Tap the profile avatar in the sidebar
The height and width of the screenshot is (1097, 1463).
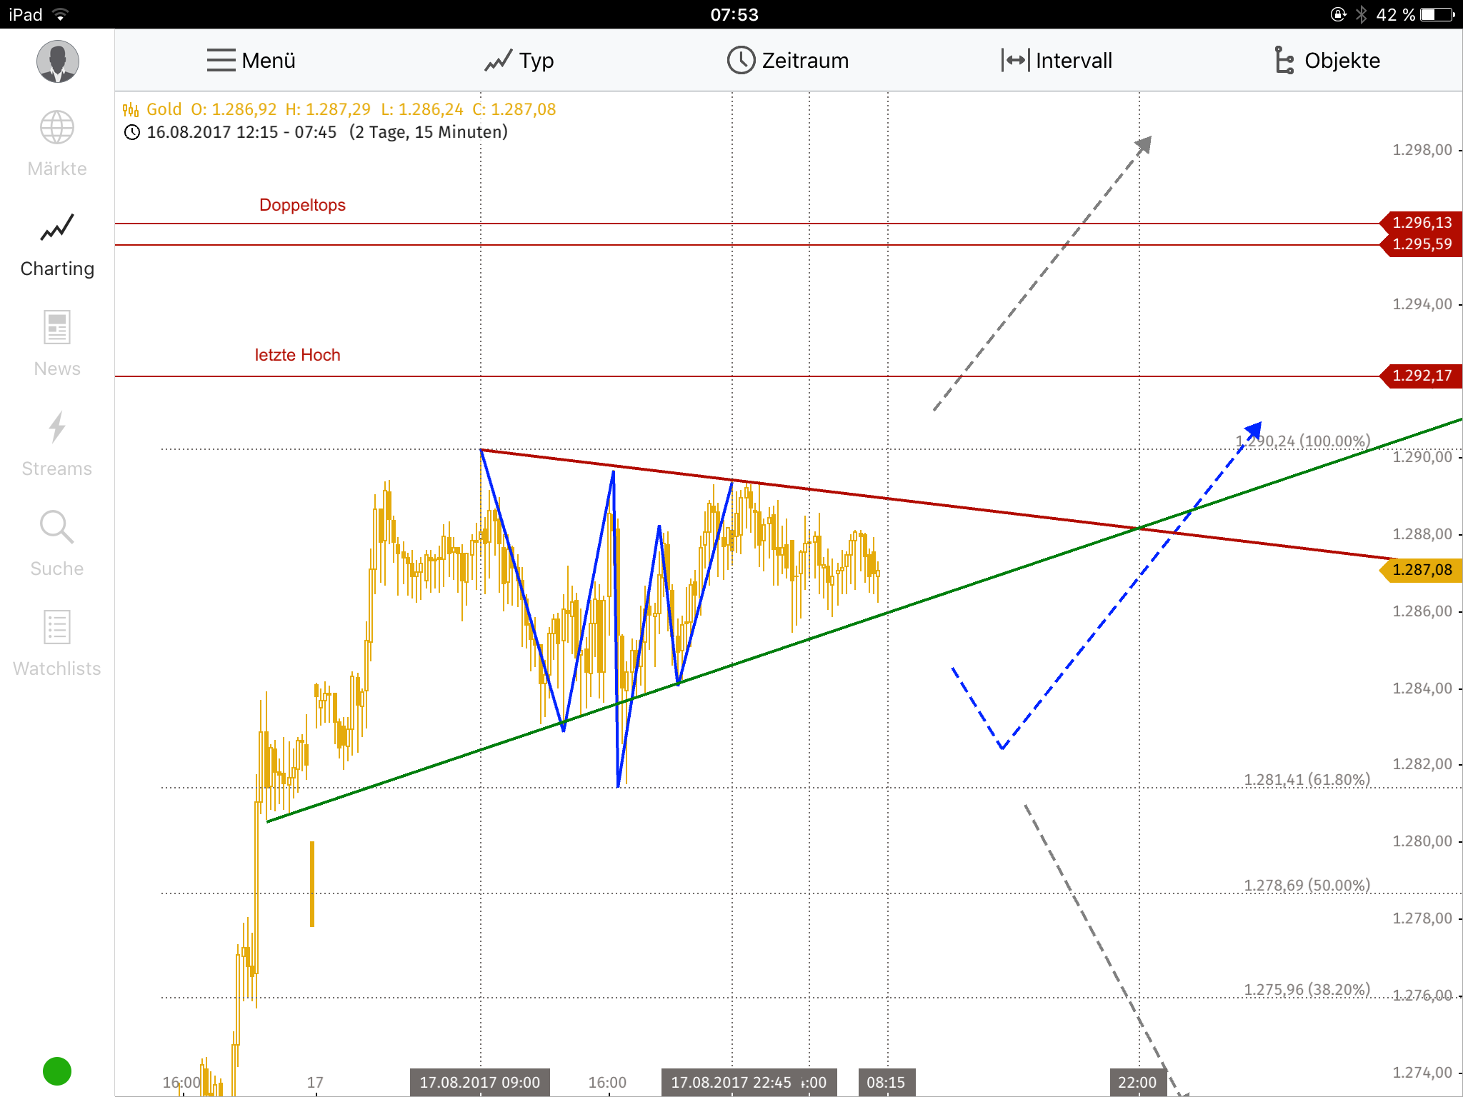57,61
